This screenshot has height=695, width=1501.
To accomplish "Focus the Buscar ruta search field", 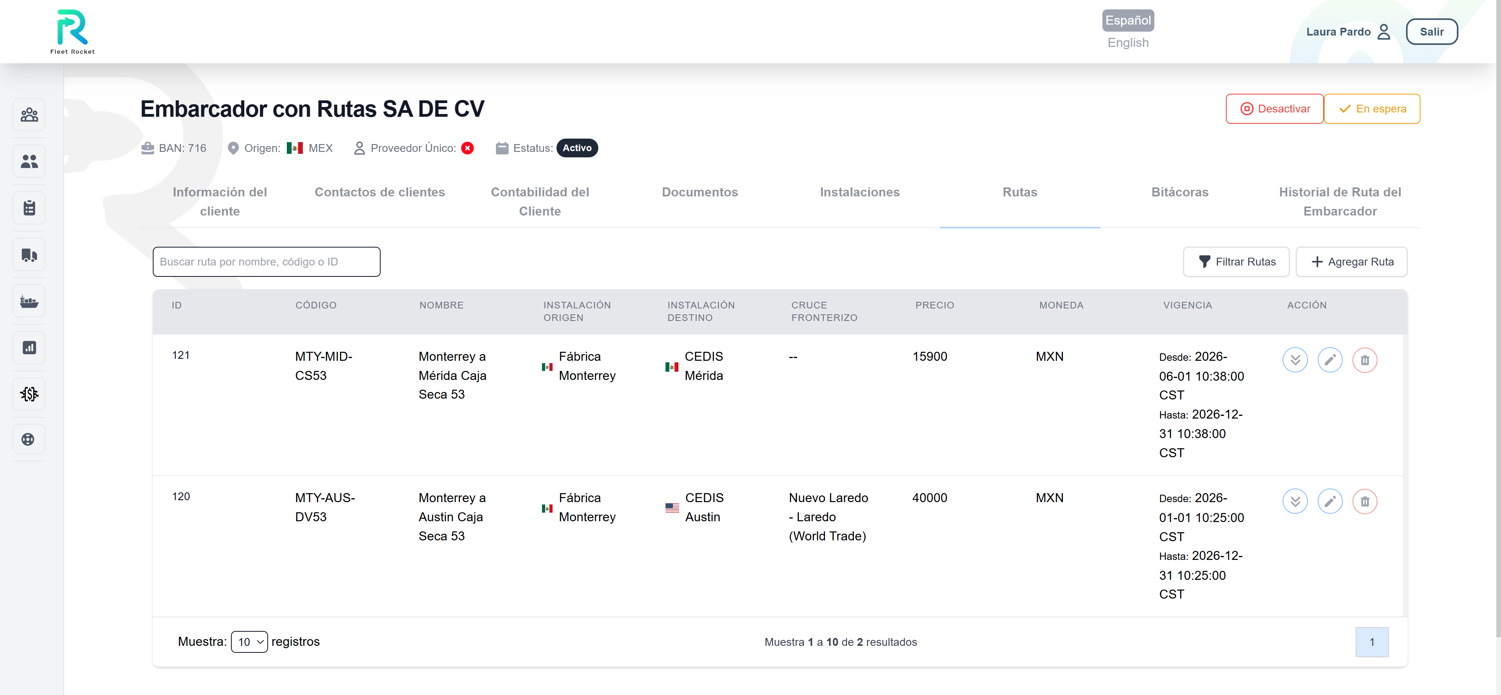I will click(x=266, y=262).
